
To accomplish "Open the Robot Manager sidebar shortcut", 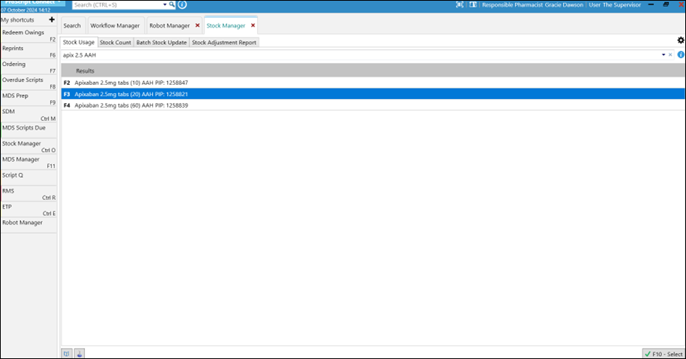I will click(28, 225).
